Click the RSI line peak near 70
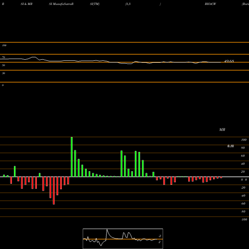The width and height of the screenshot is (249, 249). (x=34, y=57)
